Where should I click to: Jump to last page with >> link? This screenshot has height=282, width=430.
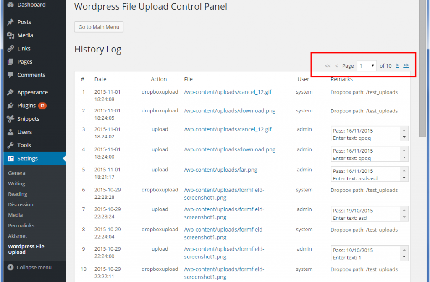406,65
